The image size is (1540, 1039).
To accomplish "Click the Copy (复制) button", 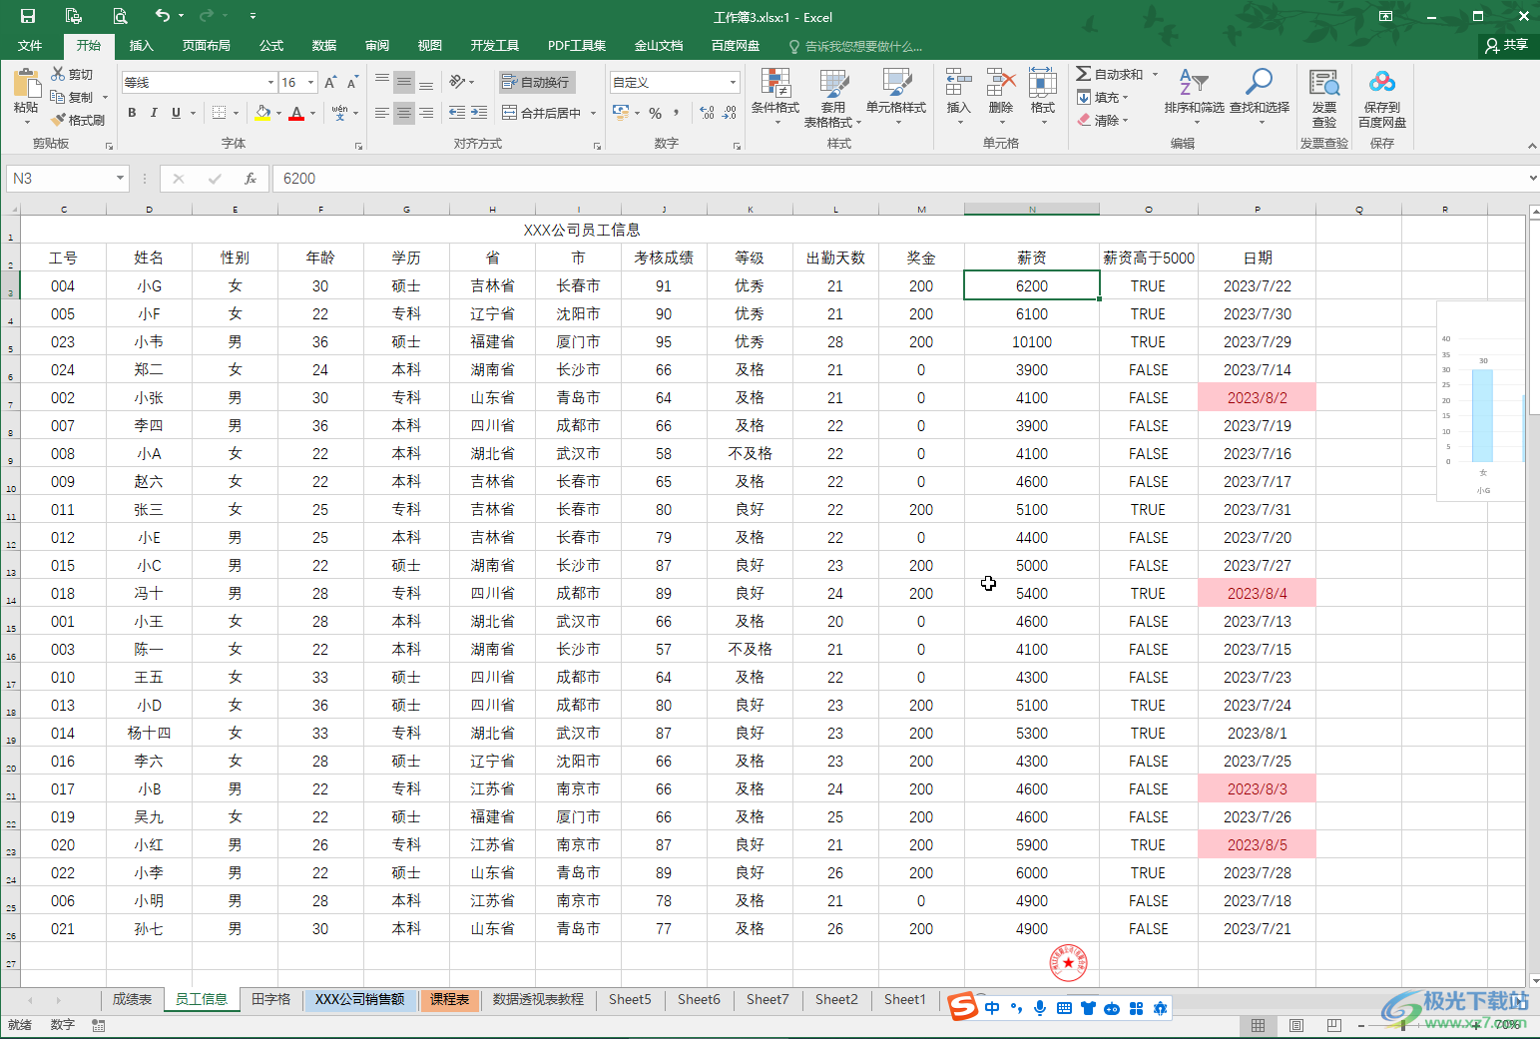I will 72,97.
